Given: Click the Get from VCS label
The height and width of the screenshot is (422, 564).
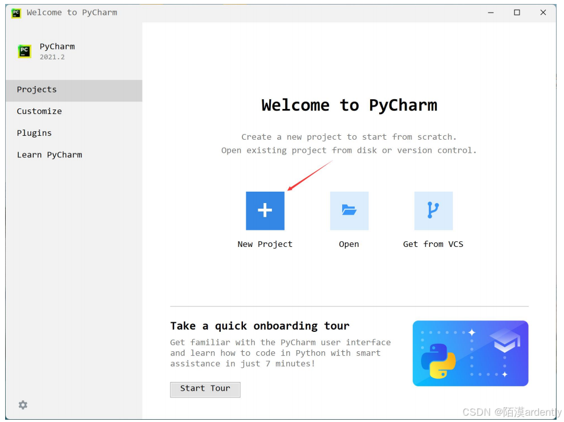Looking at the screenshot, I should pyautogui.click(x=433, y=244).
